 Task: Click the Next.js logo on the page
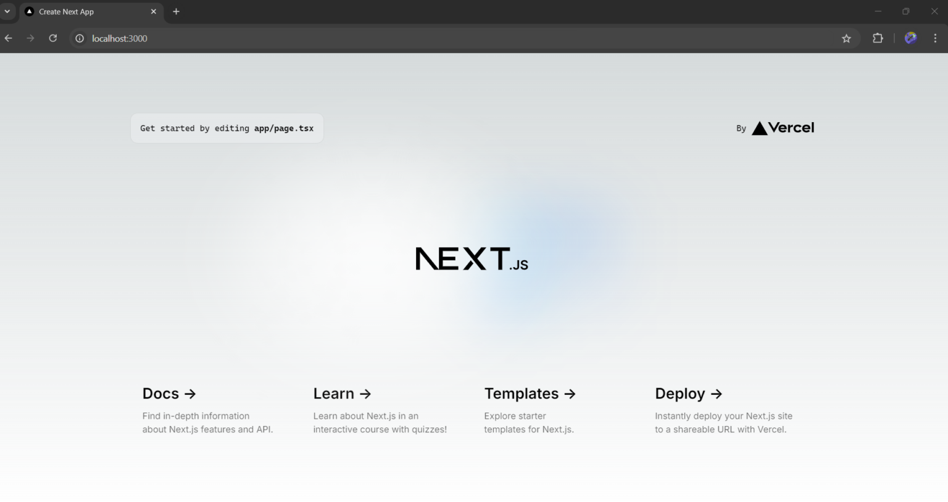[471, 258]
